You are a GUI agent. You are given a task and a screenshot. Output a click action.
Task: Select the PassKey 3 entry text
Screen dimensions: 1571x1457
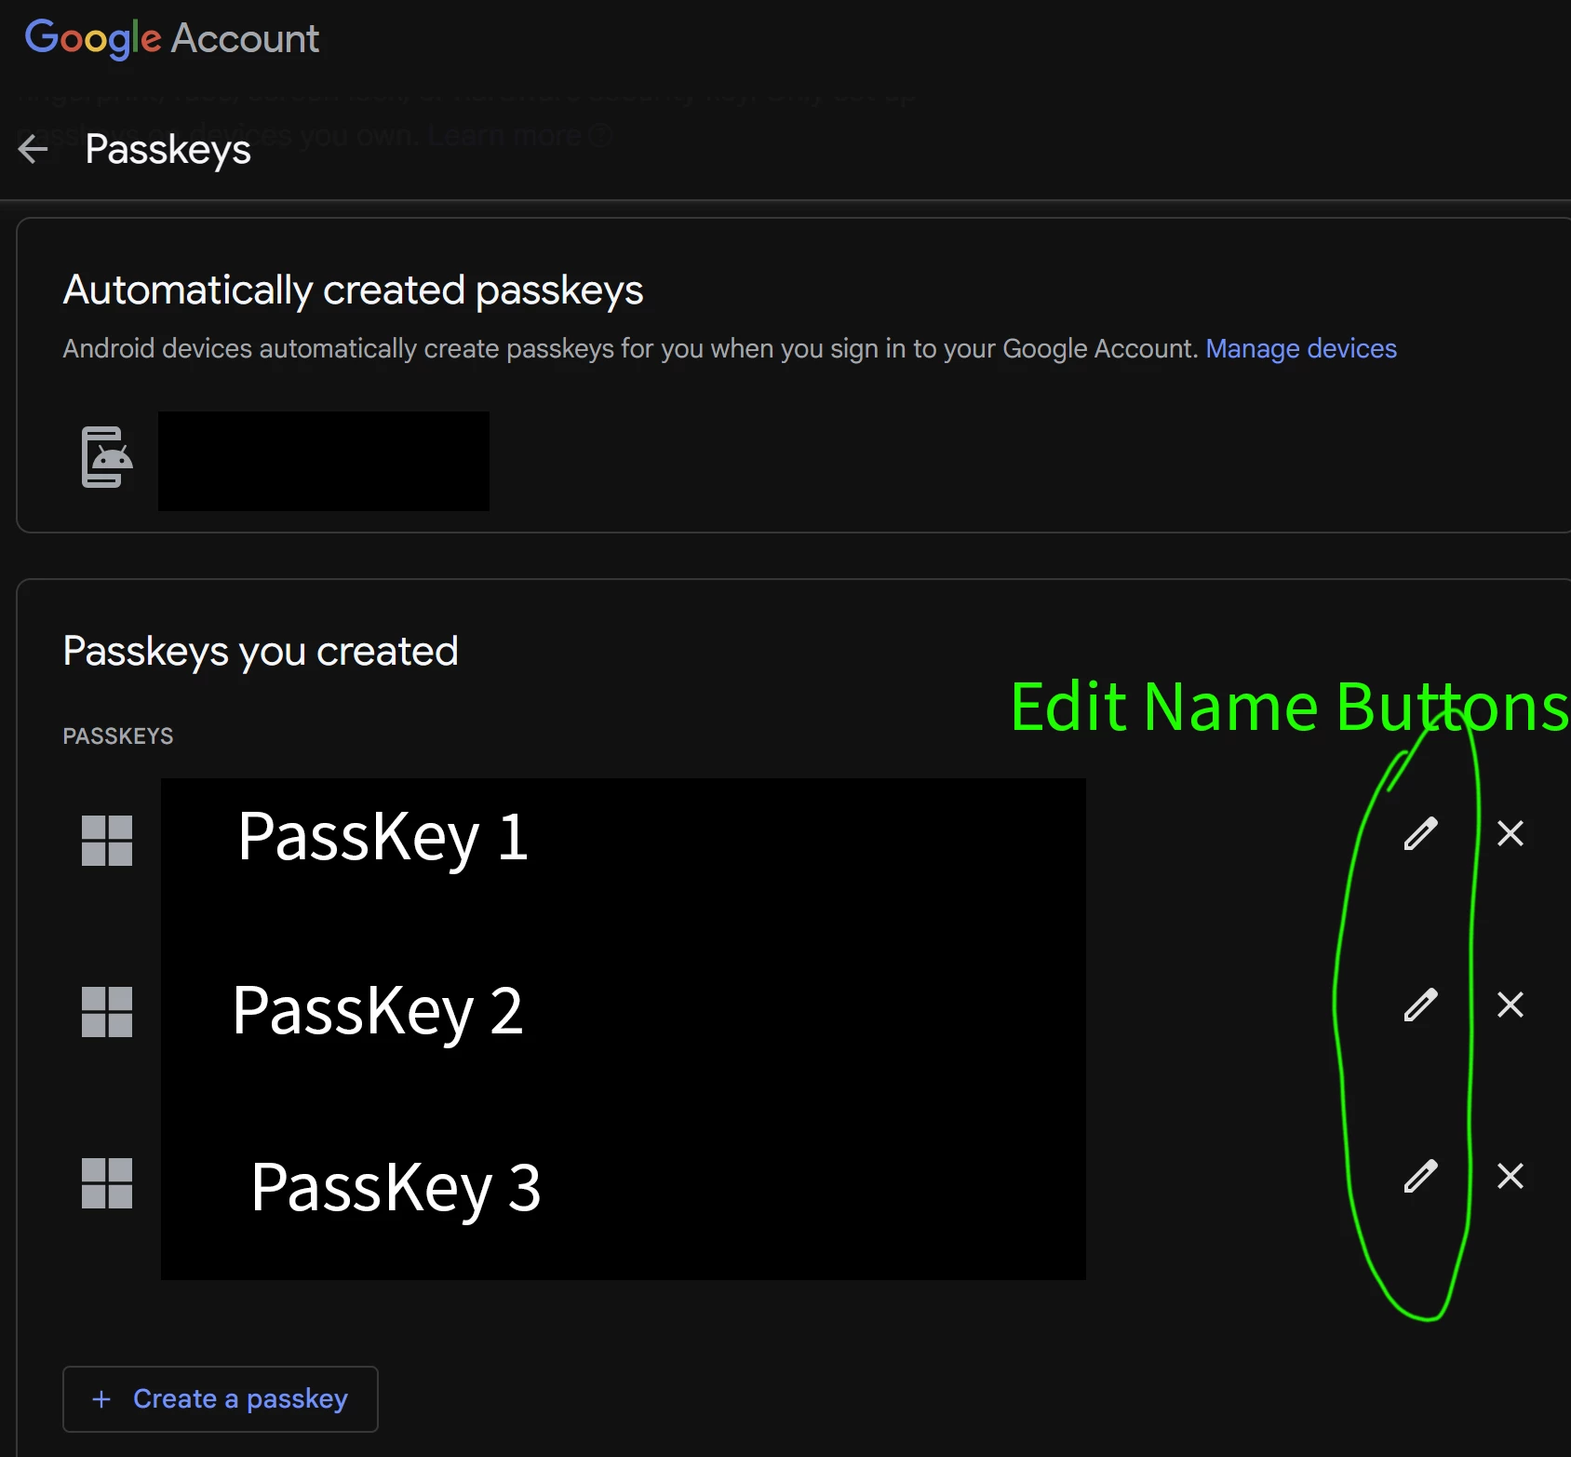pyautogui.click(x=396, y=1188)
